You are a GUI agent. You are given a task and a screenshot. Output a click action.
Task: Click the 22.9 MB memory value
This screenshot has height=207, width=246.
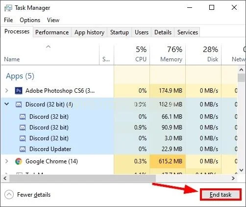click(x=172, y=149)
